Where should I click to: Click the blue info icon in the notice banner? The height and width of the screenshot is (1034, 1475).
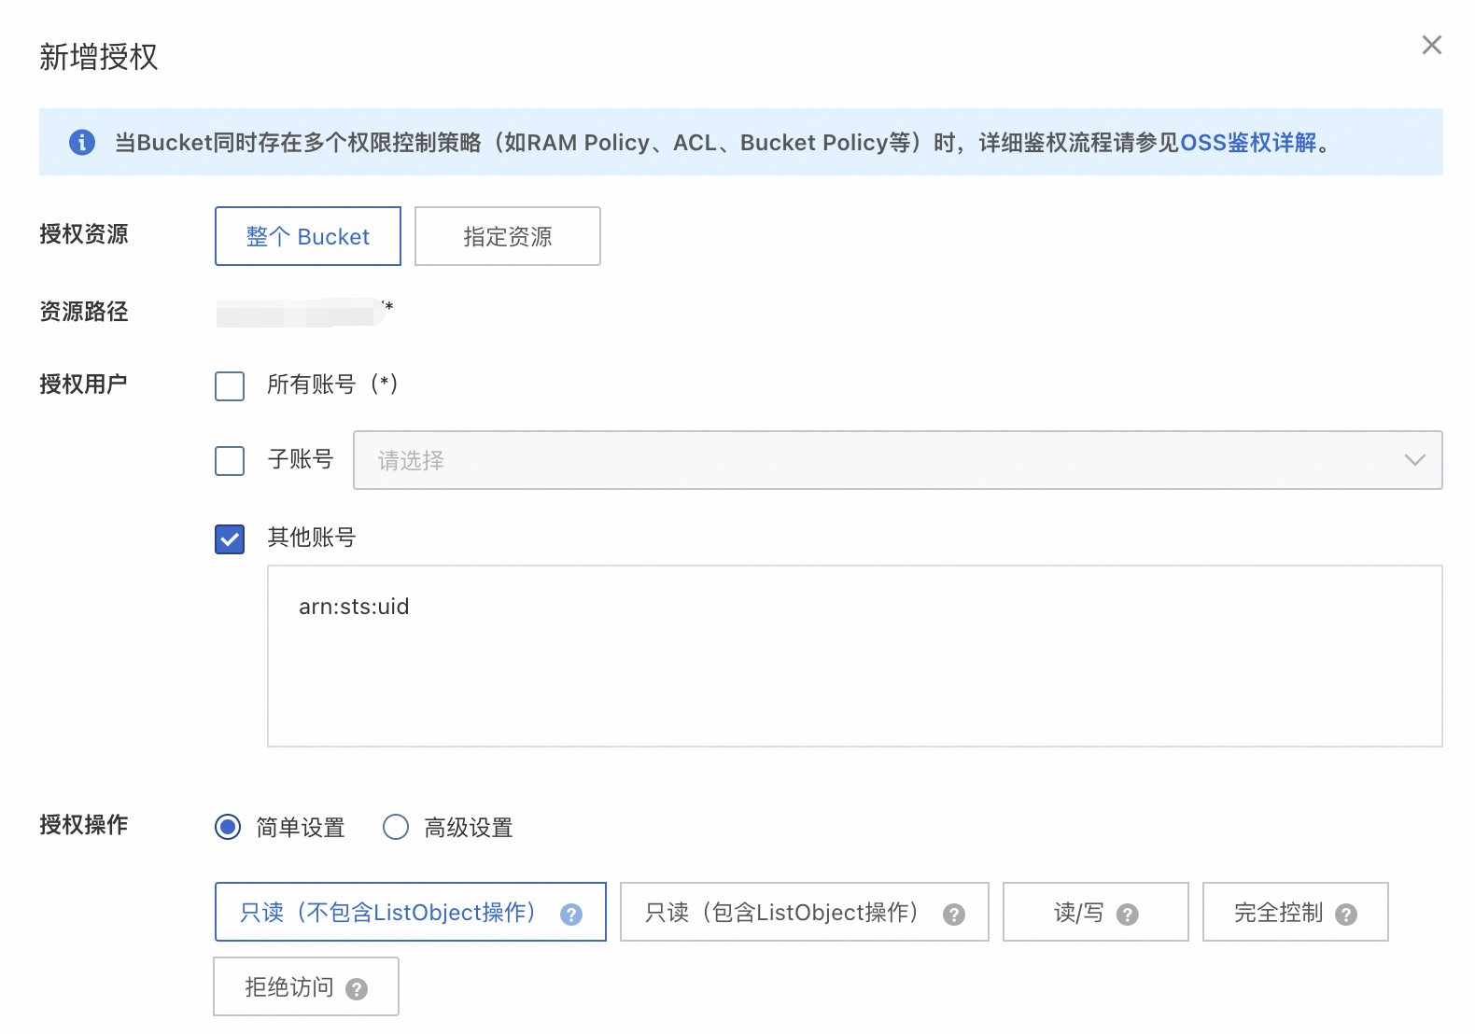tap(82, 142)
